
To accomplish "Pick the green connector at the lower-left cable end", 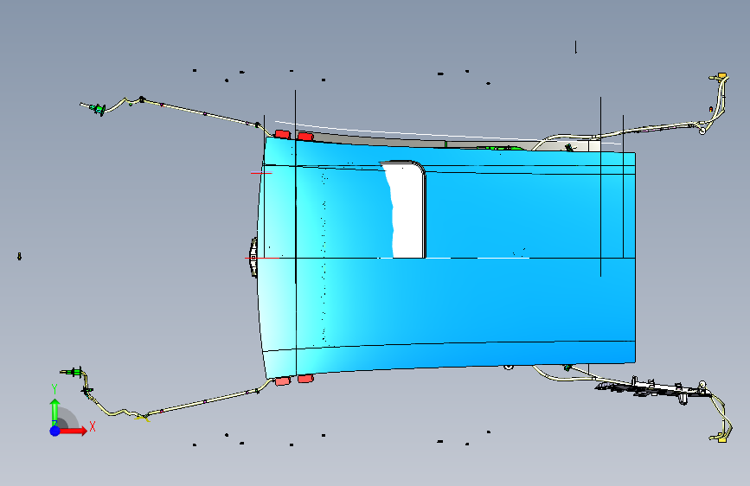I will (75, 372).
